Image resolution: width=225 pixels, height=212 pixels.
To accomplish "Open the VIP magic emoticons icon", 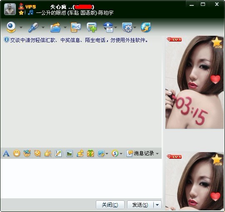I will point(27,153).
